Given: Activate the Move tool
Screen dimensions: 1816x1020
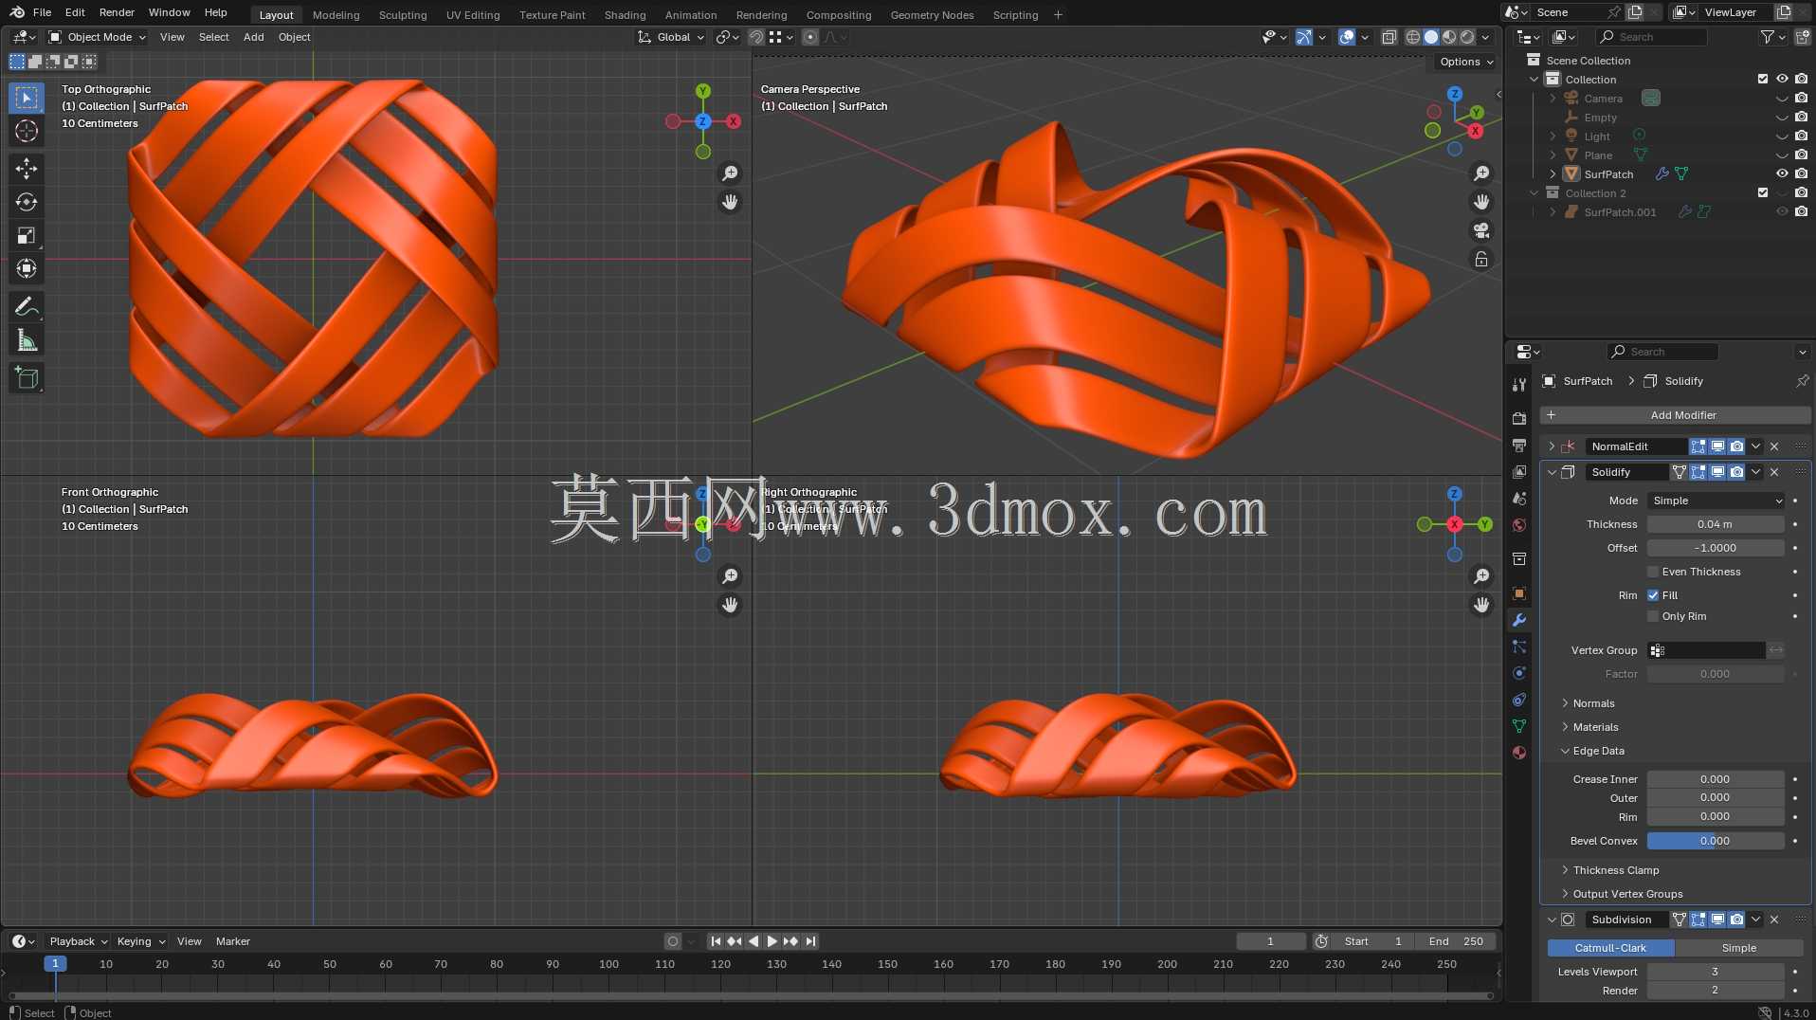Looking at the screenshot, I should (x=27, y=169).
